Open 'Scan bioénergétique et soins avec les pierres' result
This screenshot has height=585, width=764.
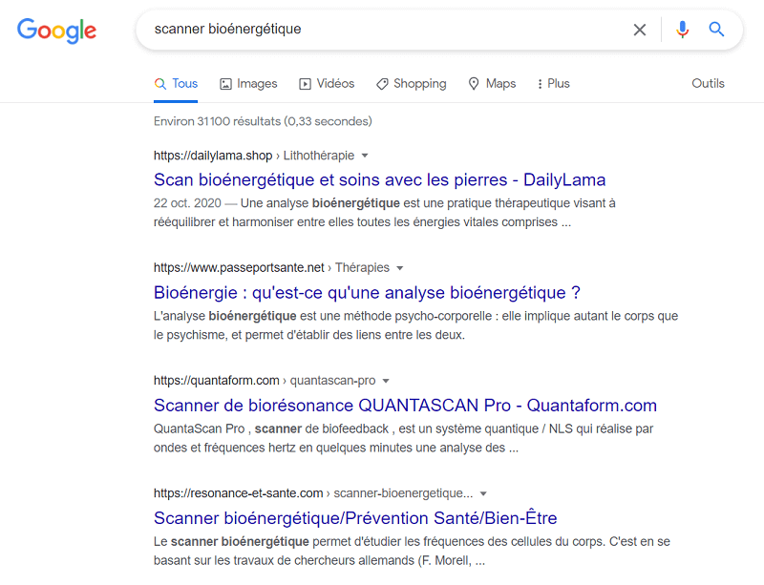[379, 179]
